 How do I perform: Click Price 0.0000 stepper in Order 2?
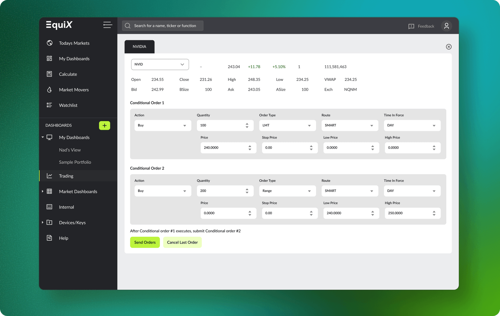tap(250, 213)
